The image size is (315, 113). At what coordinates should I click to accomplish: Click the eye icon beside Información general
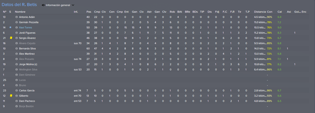(x=43, y=5)
